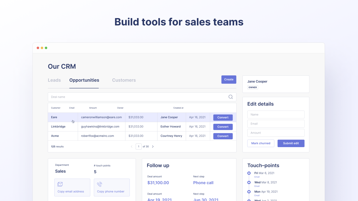The image size is (358, 201).
Task: Click the Email field in Edit details
Action: [x=276, y=124]
